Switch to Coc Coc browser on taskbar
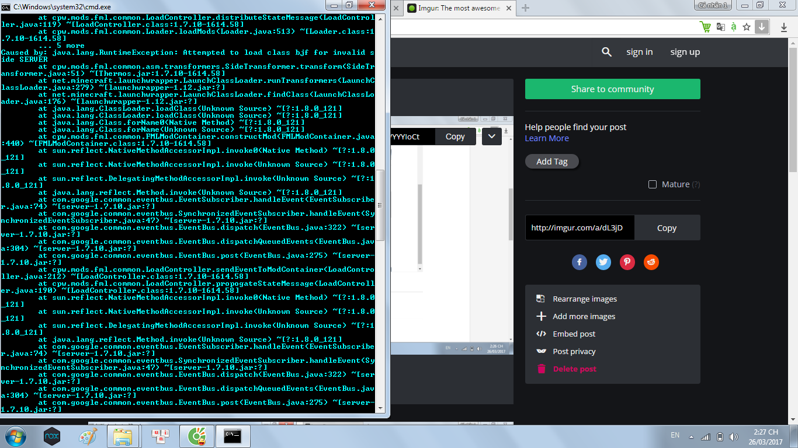The width and height of the screenshot is (798, 448). tap(197, 436)
